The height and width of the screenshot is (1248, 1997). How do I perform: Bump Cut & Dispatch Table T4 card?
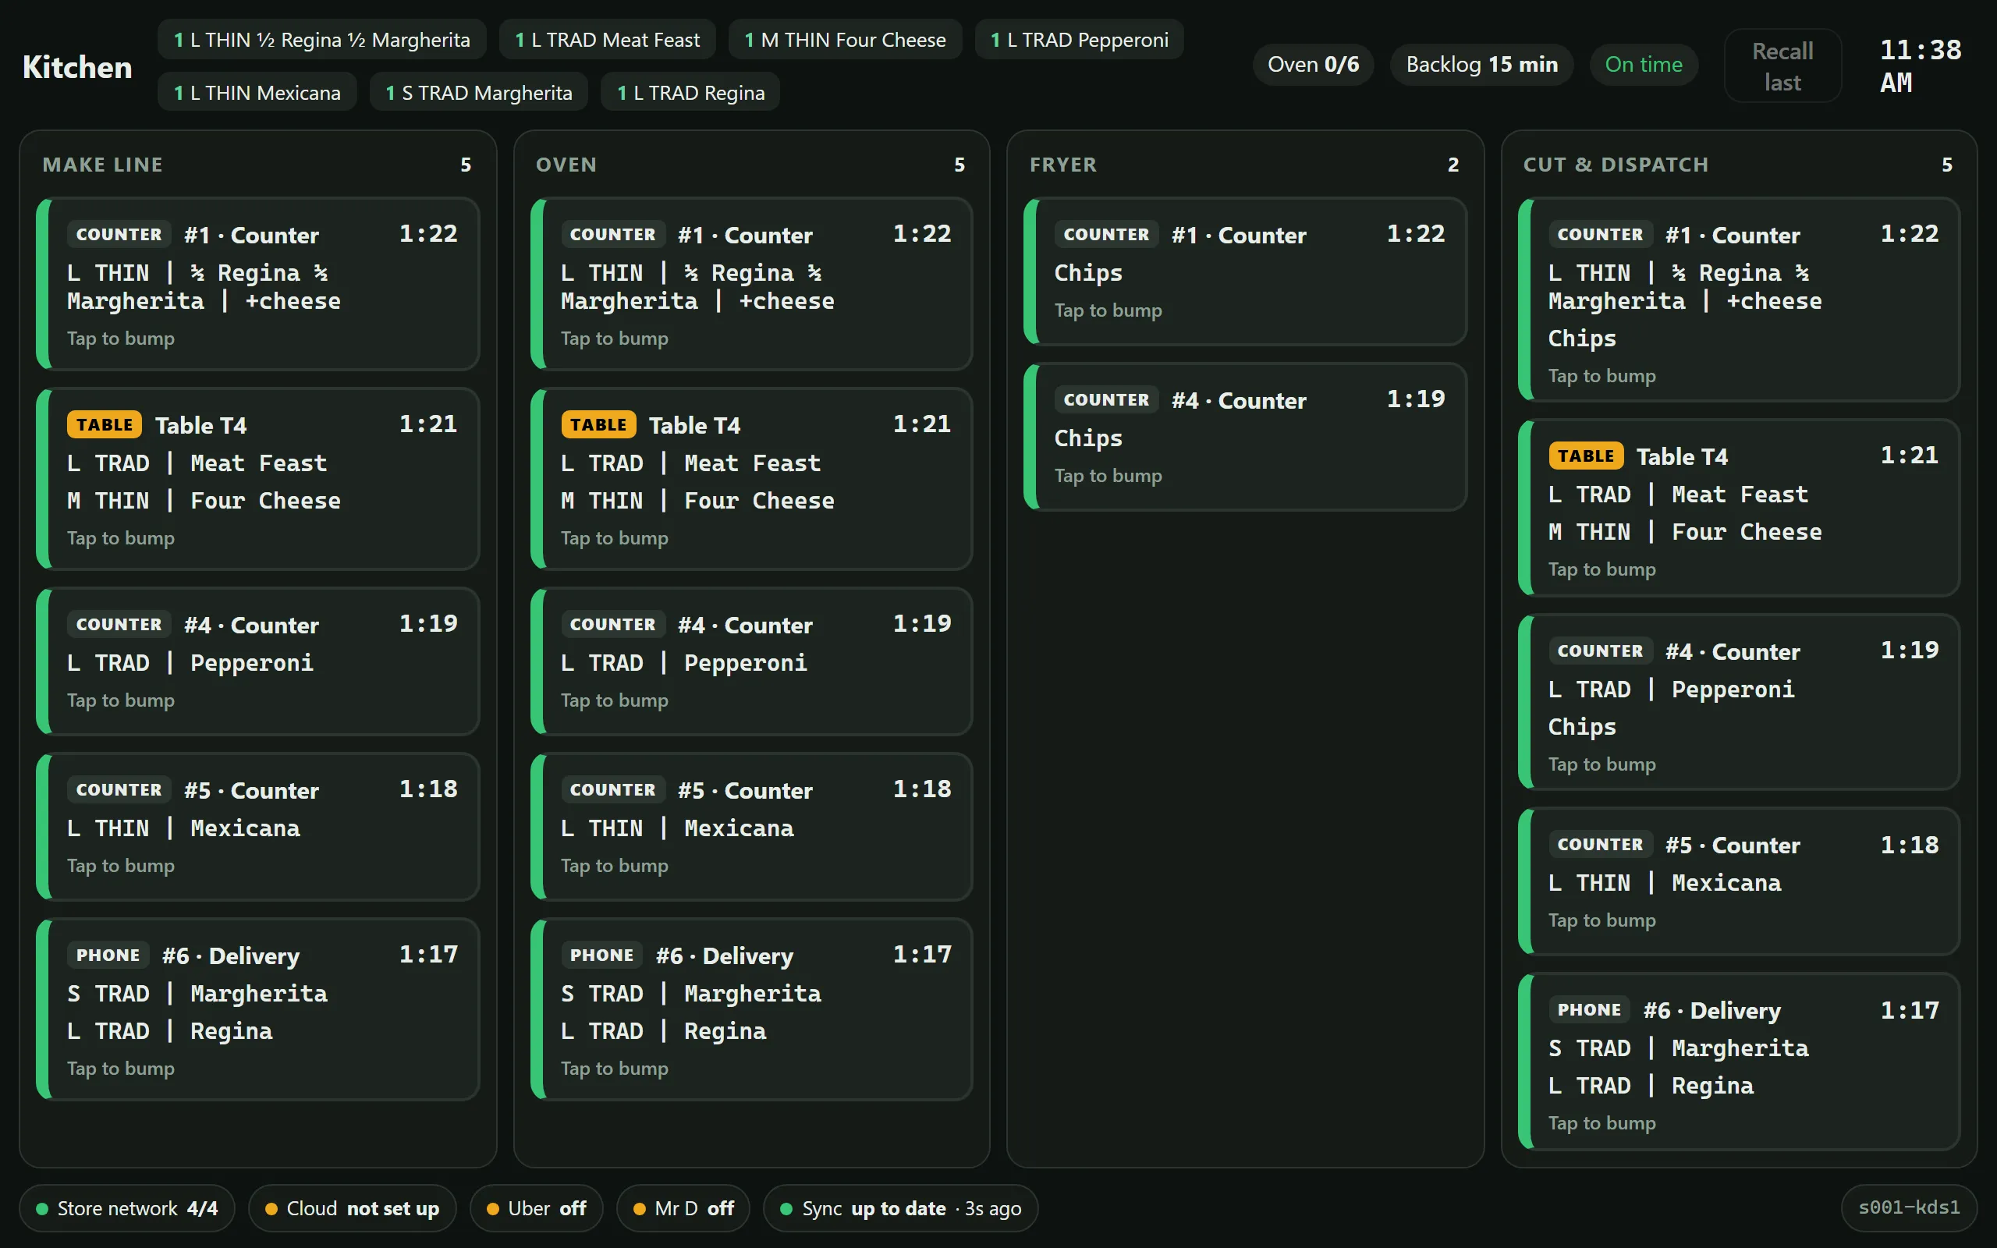click(1739, 508)
